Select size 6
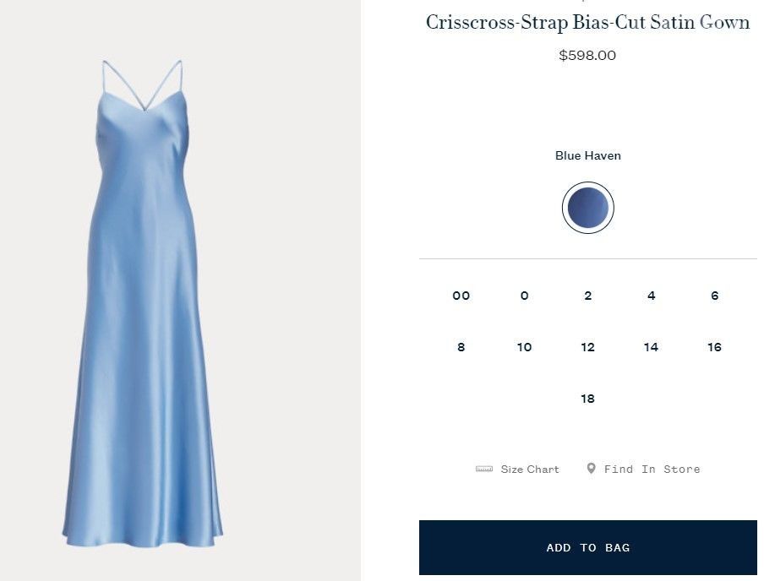 [714, 296]
